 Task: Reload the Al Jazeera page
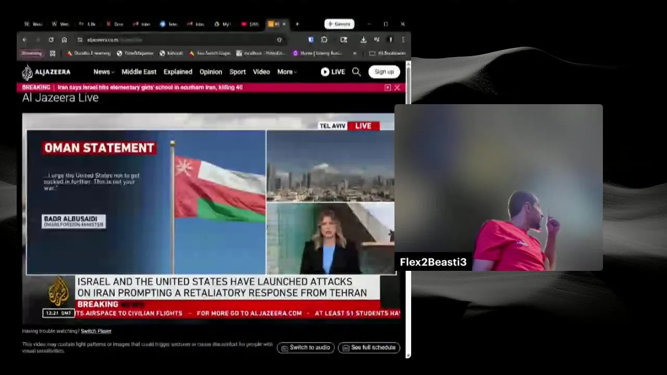coord(51,40)
